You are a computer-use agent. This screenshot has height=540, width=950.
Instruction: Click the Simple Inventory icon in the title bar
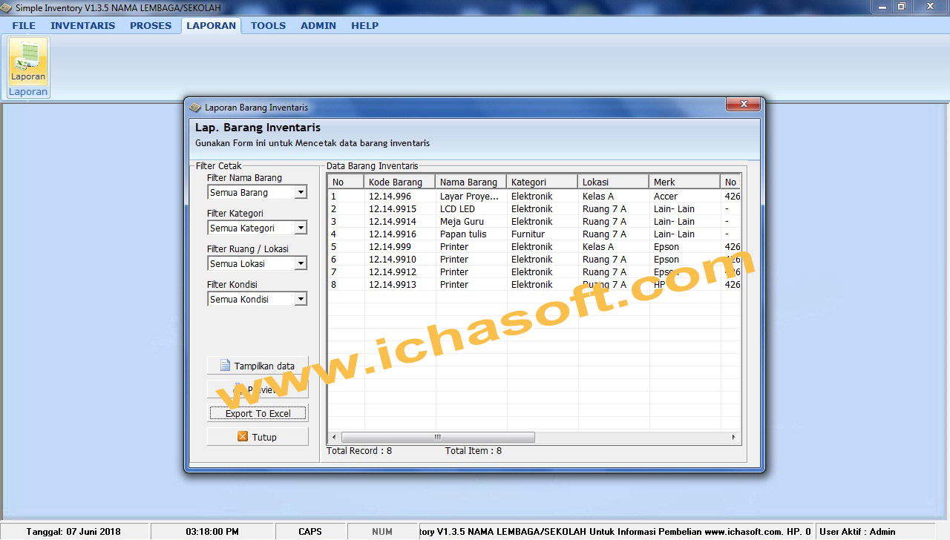coord(7,7)
